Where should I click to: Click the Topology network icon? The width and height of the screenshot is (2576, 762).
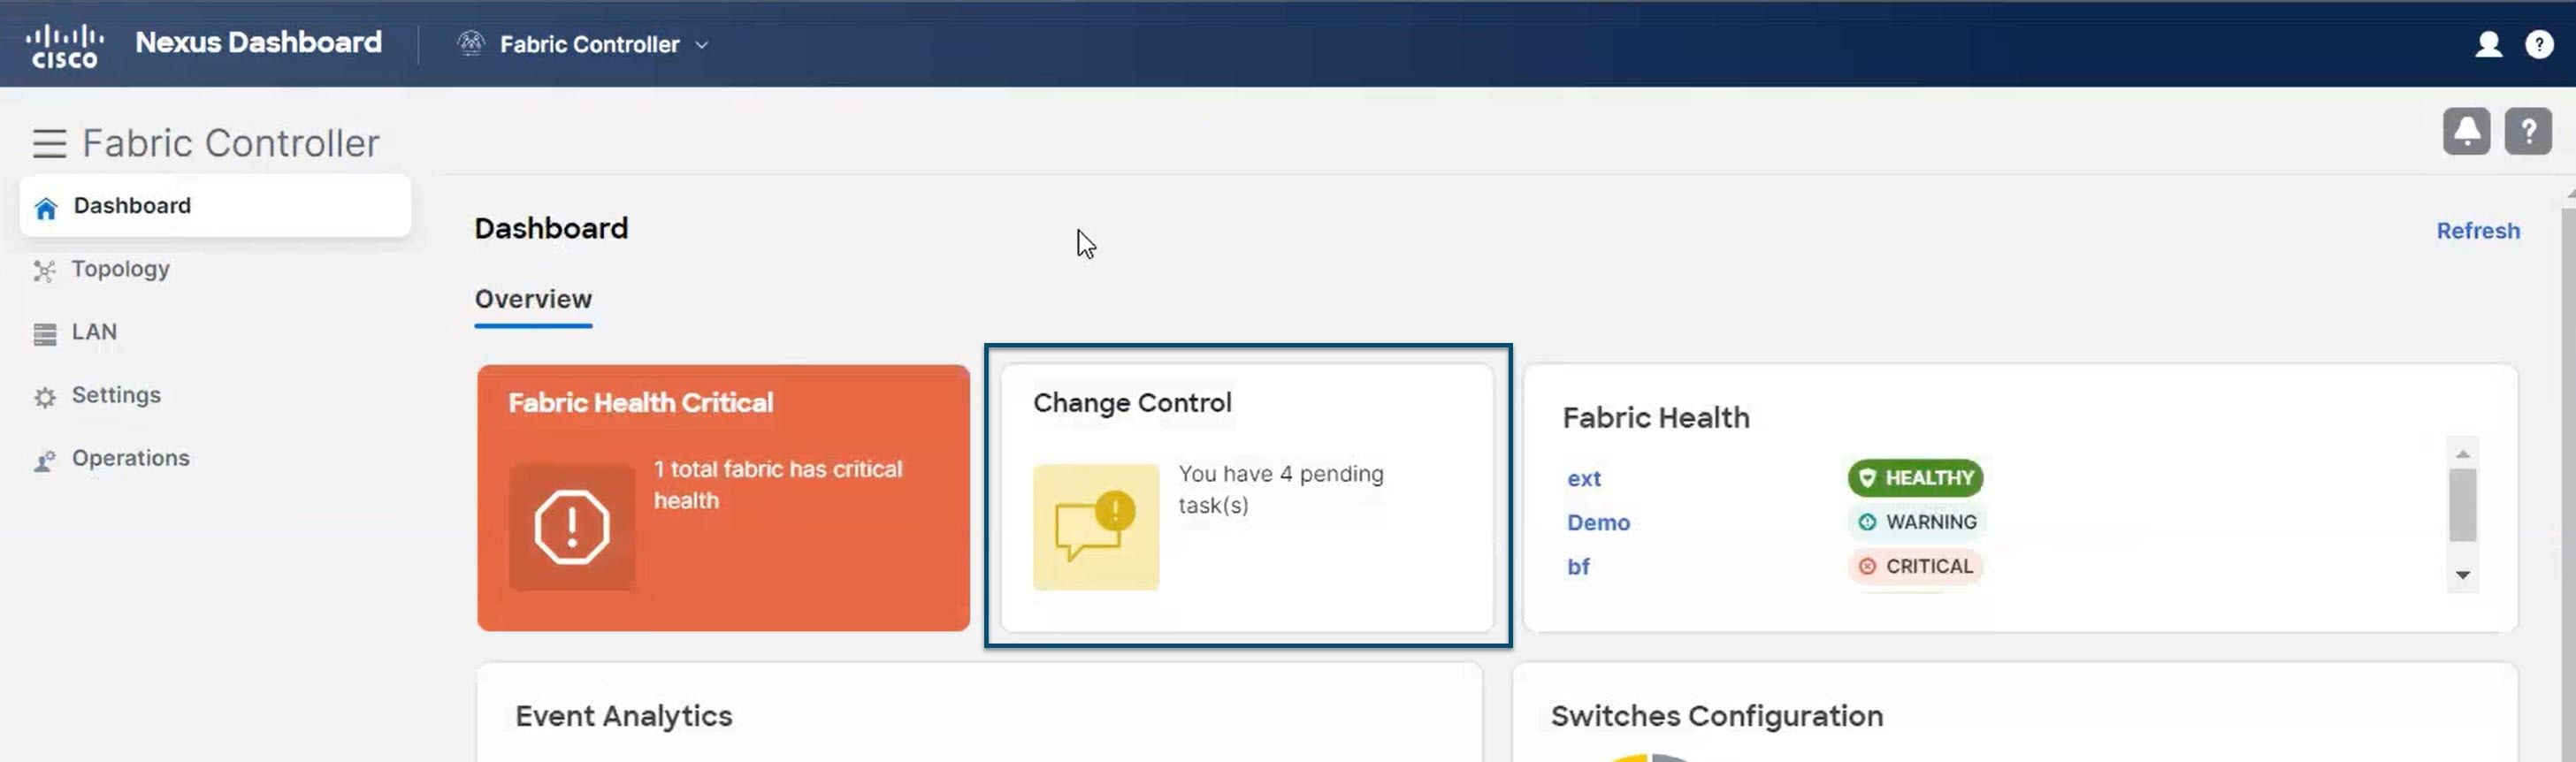coord(44,271)
